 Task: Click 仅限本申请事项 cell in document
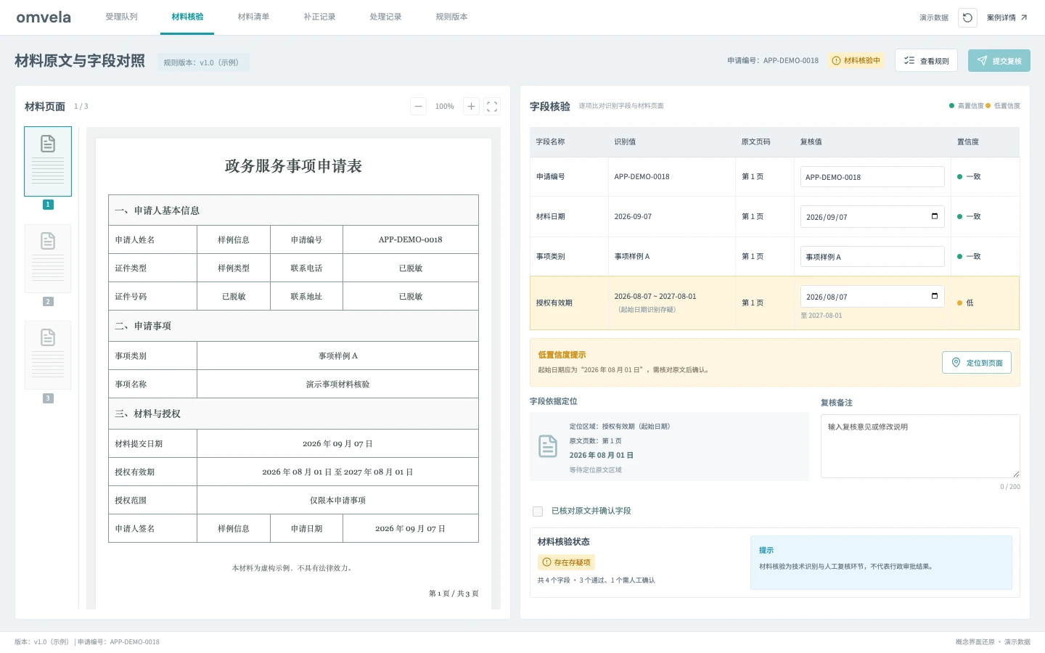[337, 500]
